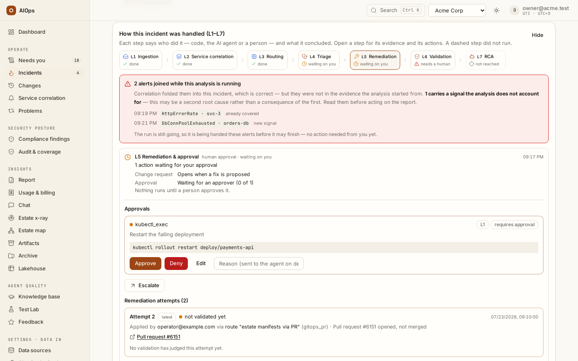578x361 pixels.
Task: Edit the kubectl rollout restart command
Action: [x=201, y=264]
